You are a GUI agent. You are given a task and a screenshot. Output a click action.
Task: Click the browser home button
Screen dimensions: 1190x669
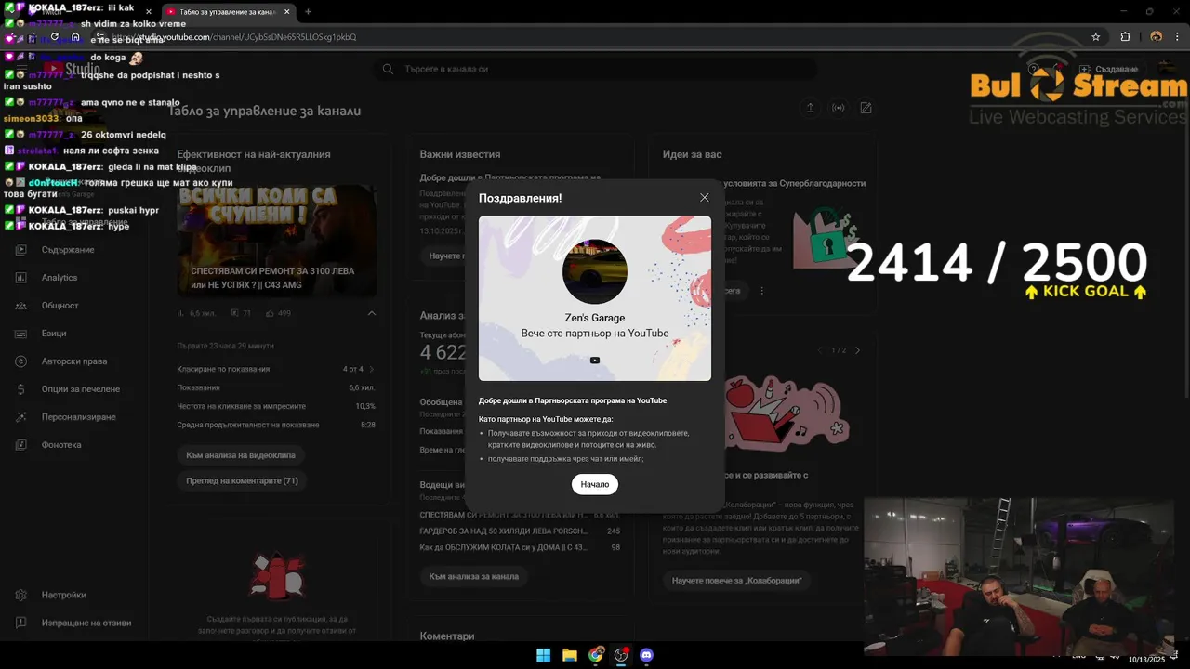(x=76, y=37)
